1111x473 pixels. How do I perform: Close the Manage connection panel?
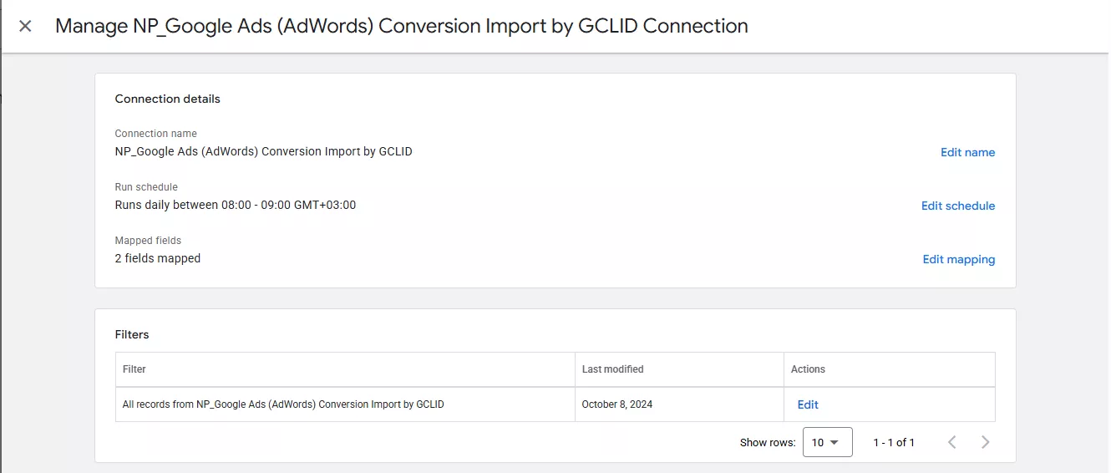coord(25,26)
